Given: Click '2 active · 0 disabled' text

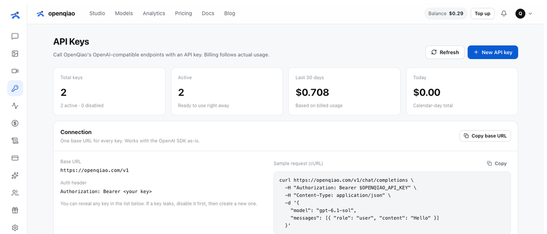Looking at the screenshot, I should [x=82, y=105].
